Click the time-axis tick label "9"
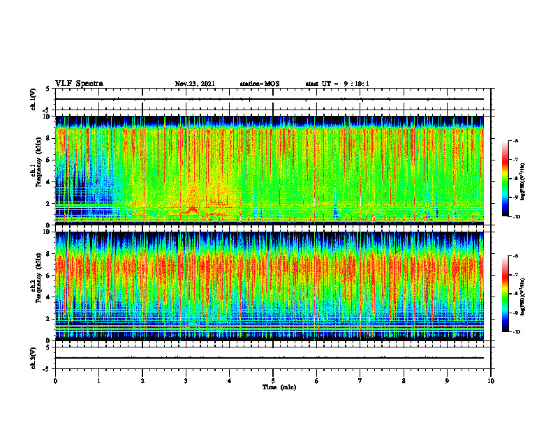This screenshot has height=427, width=553. coord(447,381)
